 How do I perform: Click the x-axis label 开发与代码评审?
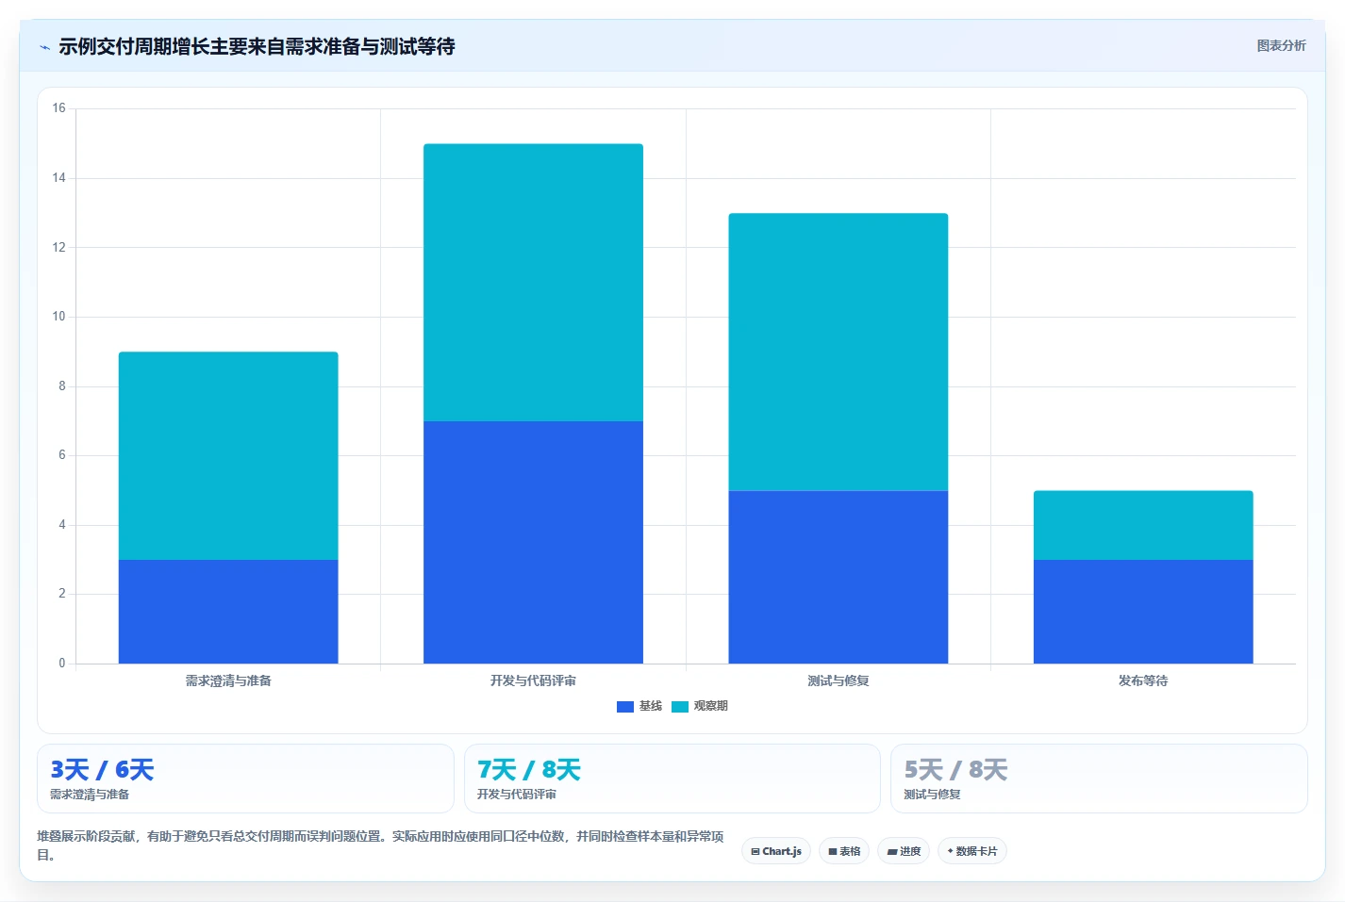(x=533, y=681)
